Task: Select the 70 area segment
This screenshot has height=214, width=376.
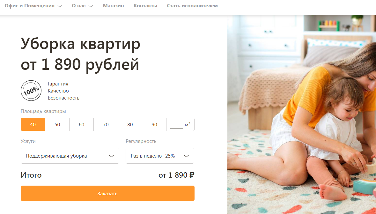Action: [106, 124]
